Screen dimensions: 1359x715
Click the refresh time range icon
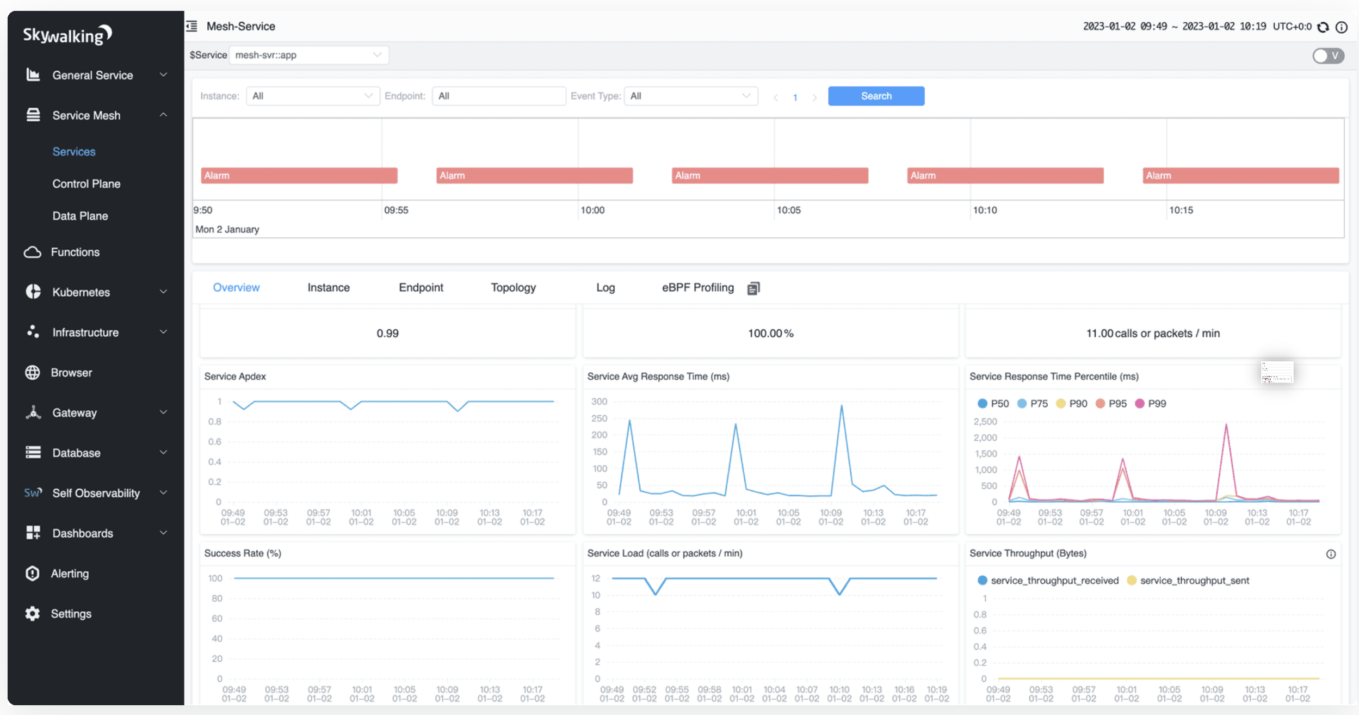pyautogui.click(x=1323, y=27)
